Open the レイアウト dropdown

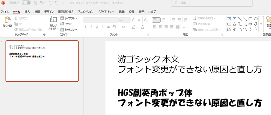(69, 18)
